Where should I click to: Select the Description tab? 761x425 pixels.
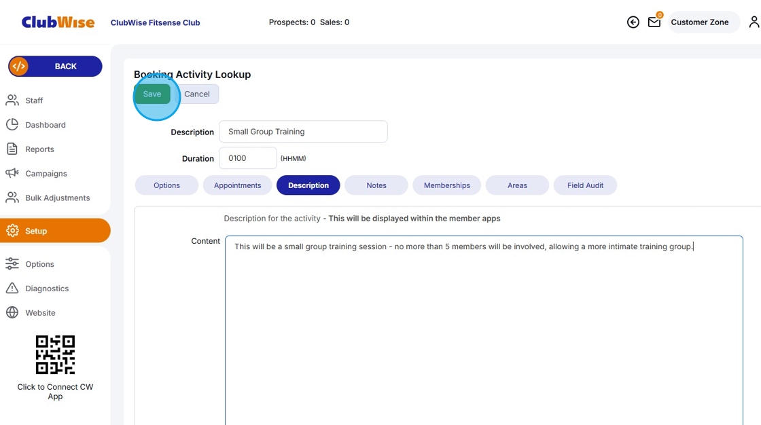coord(308,185)
